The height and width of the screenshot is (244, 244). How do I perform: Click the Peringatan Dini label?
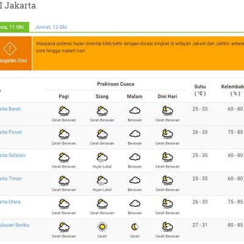pyautogui.click(x=13, y=60)
